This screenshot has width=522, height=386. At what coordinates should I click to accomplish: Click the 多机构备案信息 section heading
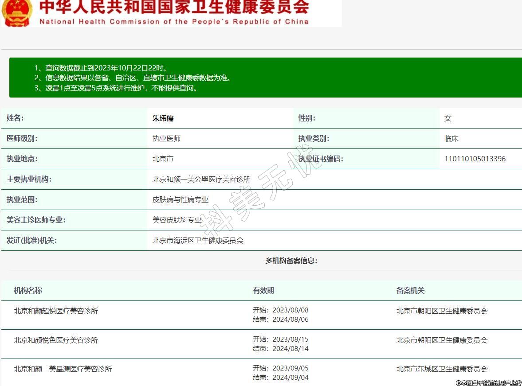click(x=291, y=261)
